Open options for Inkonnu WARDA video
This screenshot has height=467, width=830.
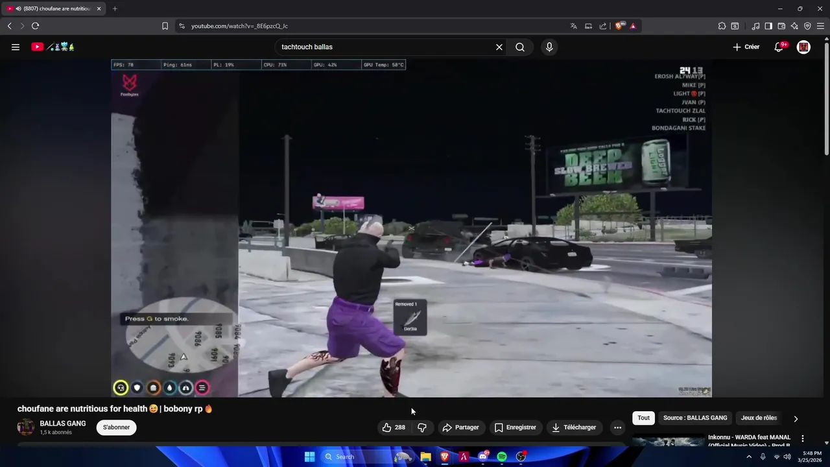[x=803, y=438]
